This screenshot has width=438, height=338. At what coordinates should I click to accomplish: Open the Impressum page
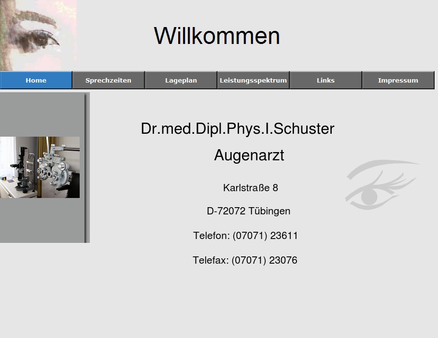(398, 80)
